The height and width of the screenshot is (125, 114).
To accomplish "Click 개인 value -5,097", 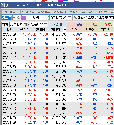I will [x=77, y=34].
